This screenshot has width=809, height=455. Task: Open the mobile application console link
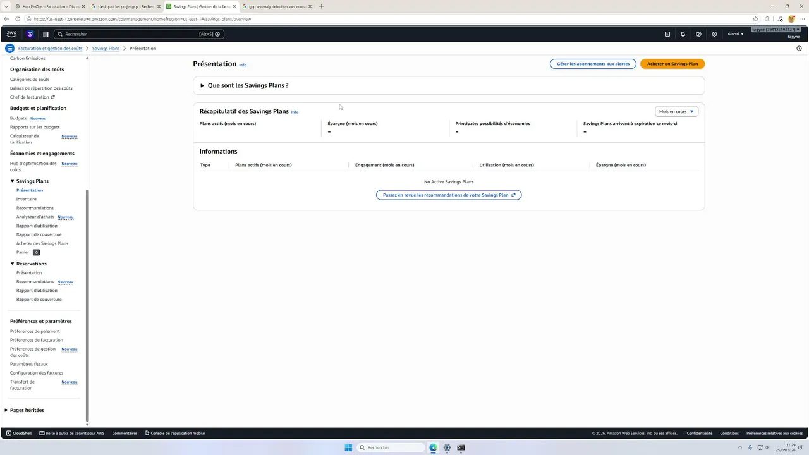coord(175,433)
